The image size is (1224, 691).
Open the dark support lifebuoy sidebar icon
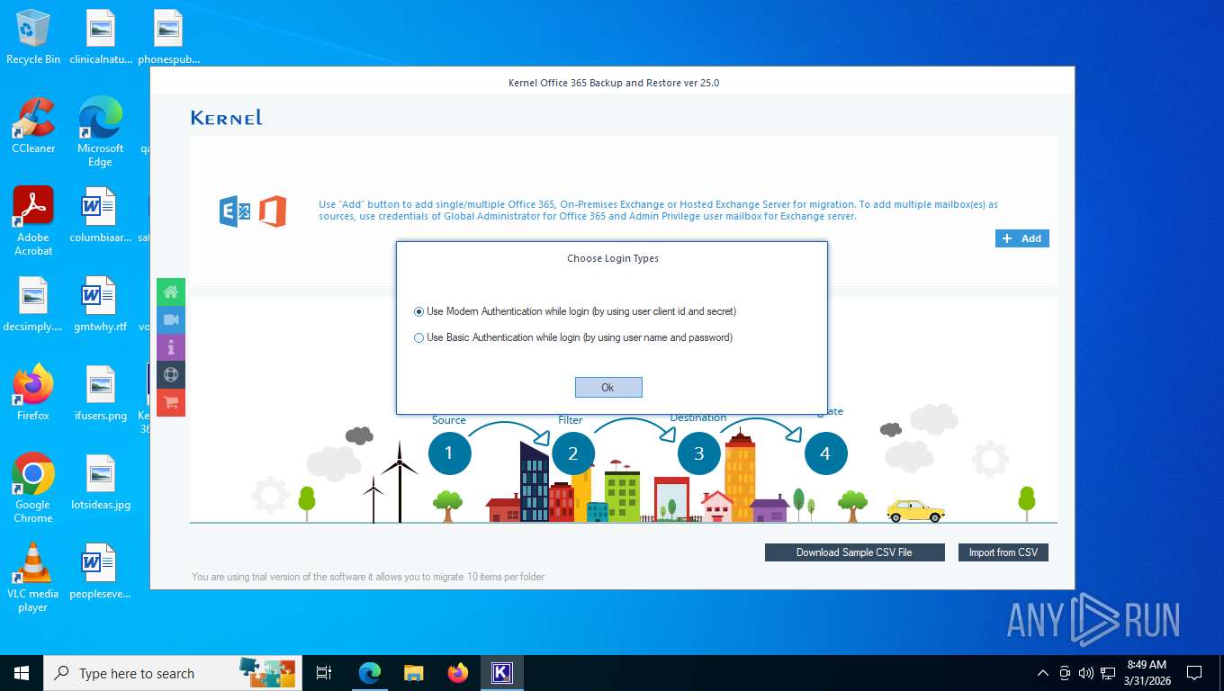tap(171, 375)
